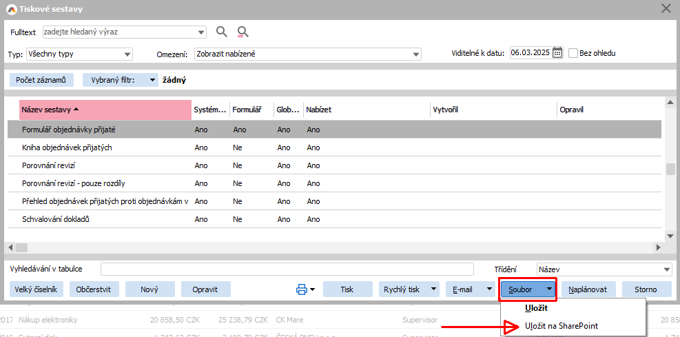Click the printer icon

click(x=302, y=289)
